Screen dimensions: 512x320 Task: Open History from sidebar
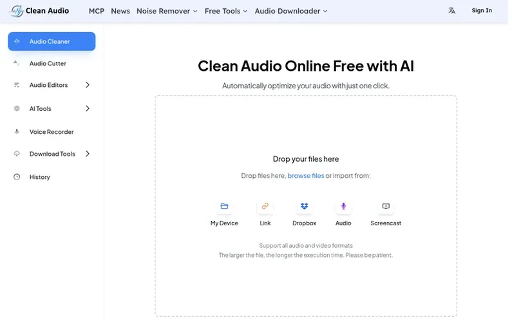40,177
